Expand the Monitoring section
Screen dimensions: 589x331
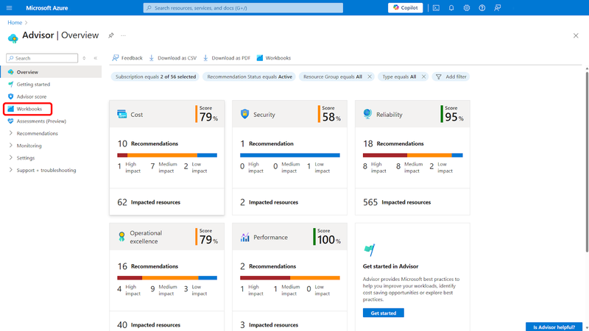(29, 146)
